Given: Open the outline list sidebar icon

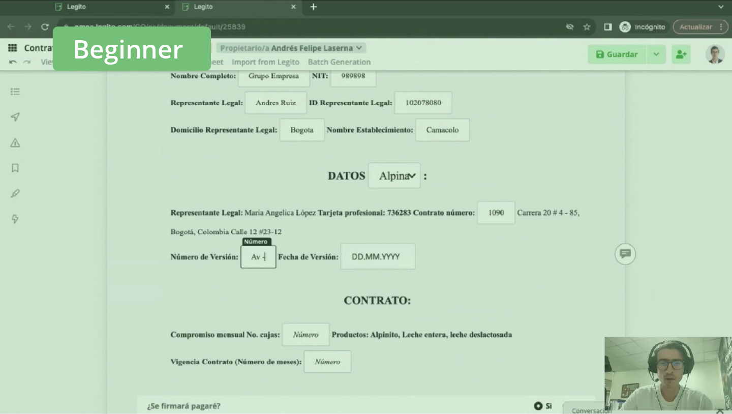Looking at the screenshot, I should 15,92.
